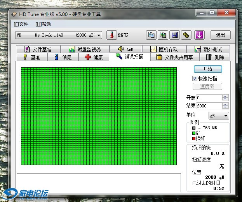Click the 速度图 button
Image resolution: width=242 pixels, height=202 pixels.
(207, 86)
